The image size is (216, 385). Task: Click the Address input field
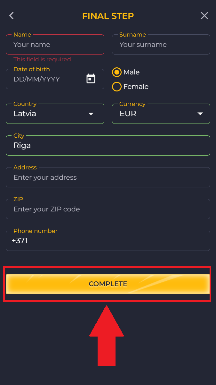(x=108, y=177)
